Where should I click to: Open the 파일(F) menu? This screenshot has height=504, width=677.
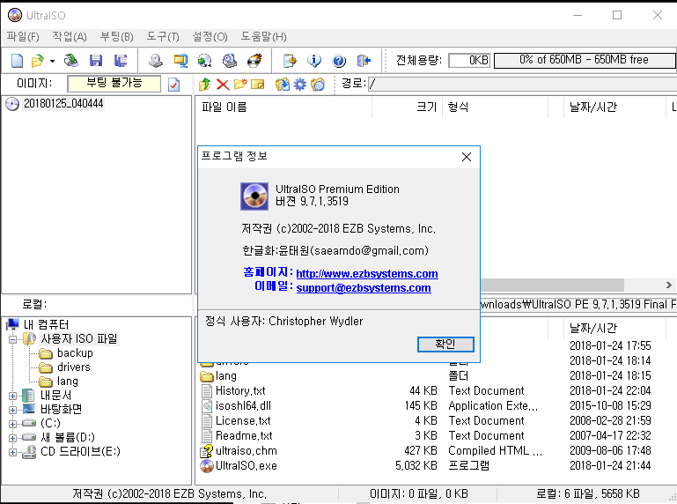[23, 37]
